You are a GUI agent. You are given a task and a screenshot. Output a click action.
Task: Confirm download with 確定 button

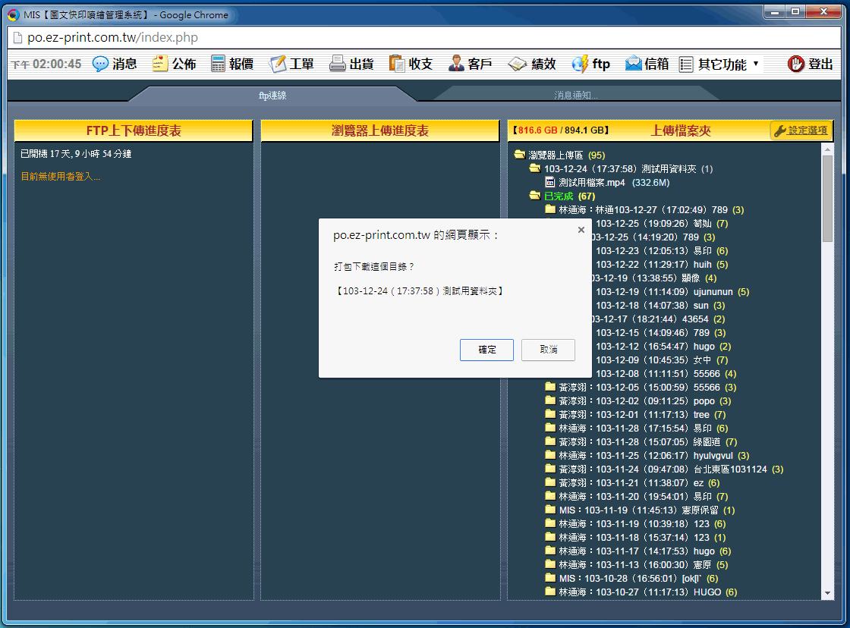pos(486,350)
